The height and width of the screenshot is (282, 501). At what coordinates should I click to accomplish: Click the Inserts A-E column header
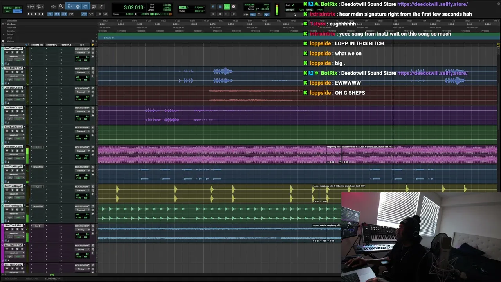[37, 45]
